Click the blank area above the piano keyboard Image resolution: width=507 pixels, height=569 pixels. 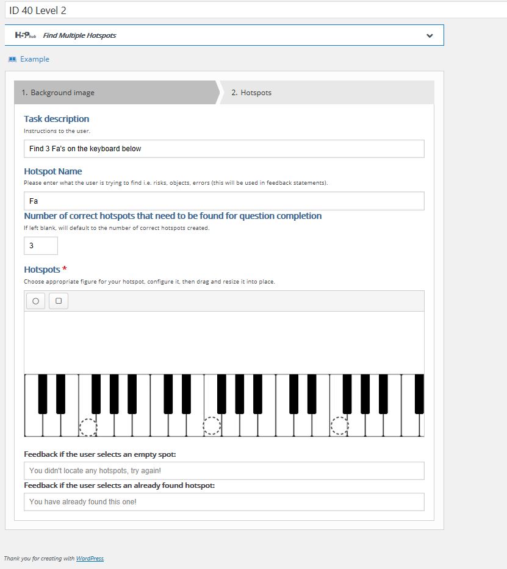(224, 343)
